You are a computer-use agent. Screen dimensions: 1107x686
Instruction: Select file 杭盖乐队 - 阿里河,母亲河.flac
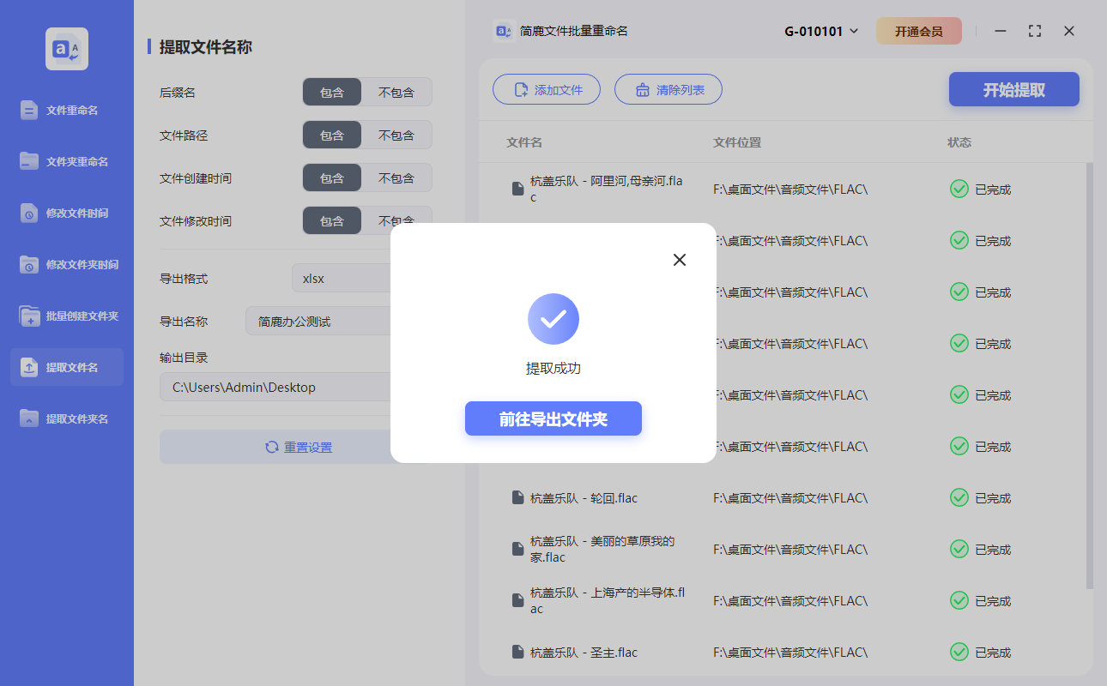[607, 190]
